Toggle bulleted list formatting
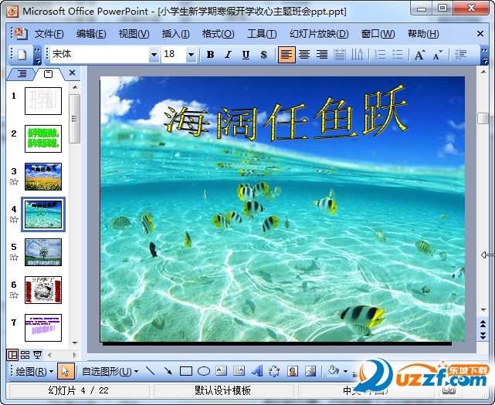 tap(398, 55)
